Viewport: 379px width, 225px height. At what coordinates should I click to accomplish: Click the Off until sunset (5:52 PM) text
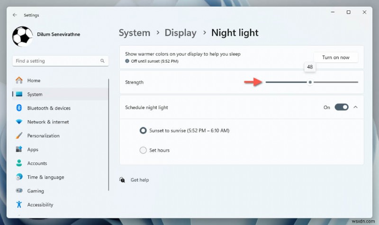click(155, 61)
